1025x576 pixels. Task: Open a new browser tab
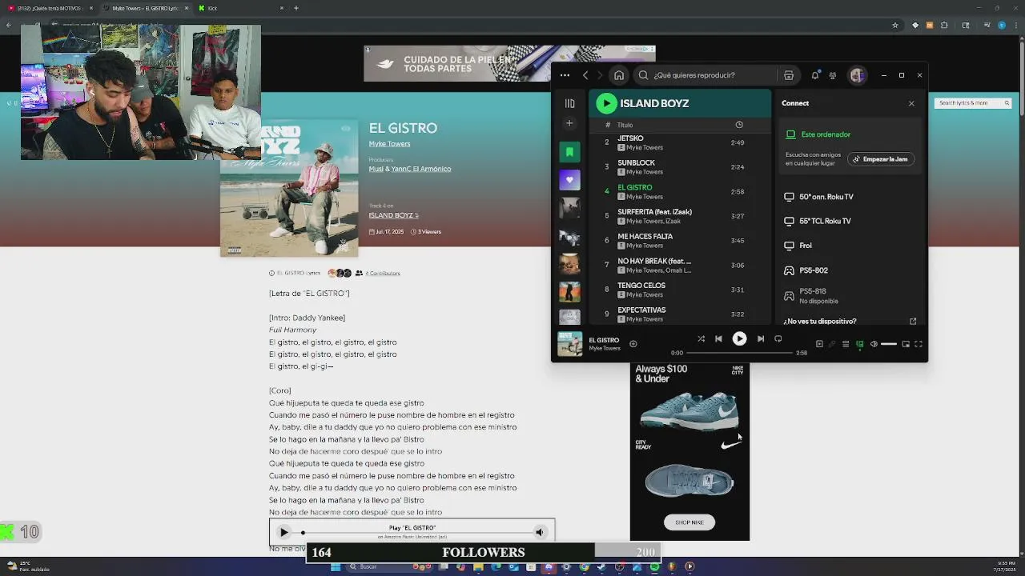[296, 8]
